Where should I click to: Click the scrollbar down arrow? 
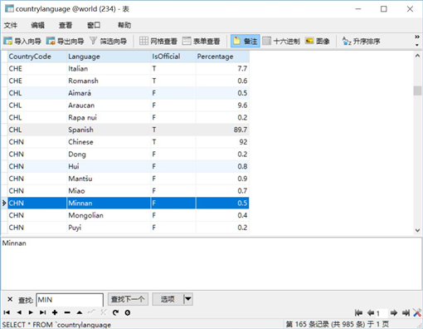[417, 230]
